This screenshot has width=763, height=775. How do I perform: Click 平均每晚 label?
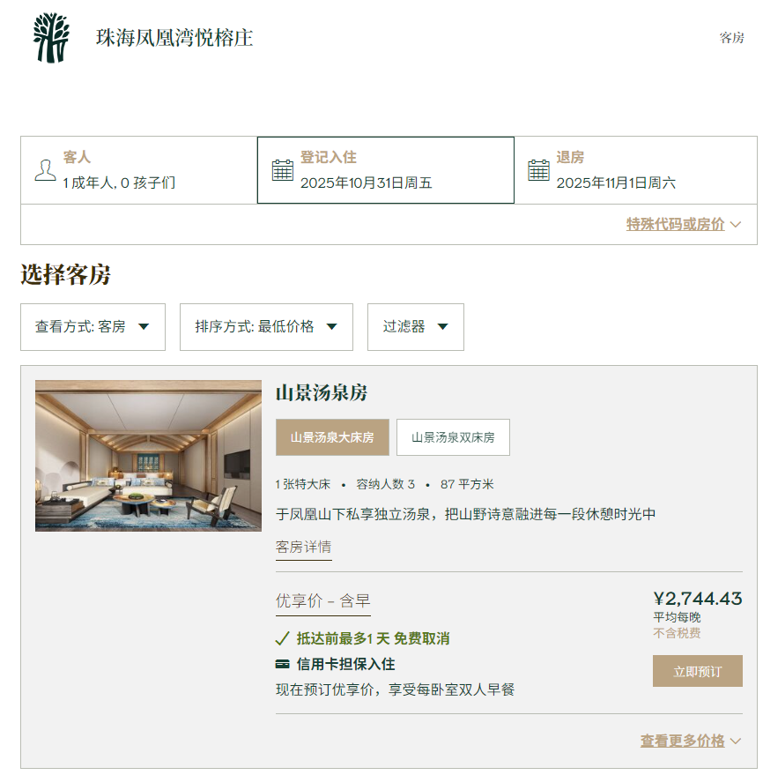677,617
